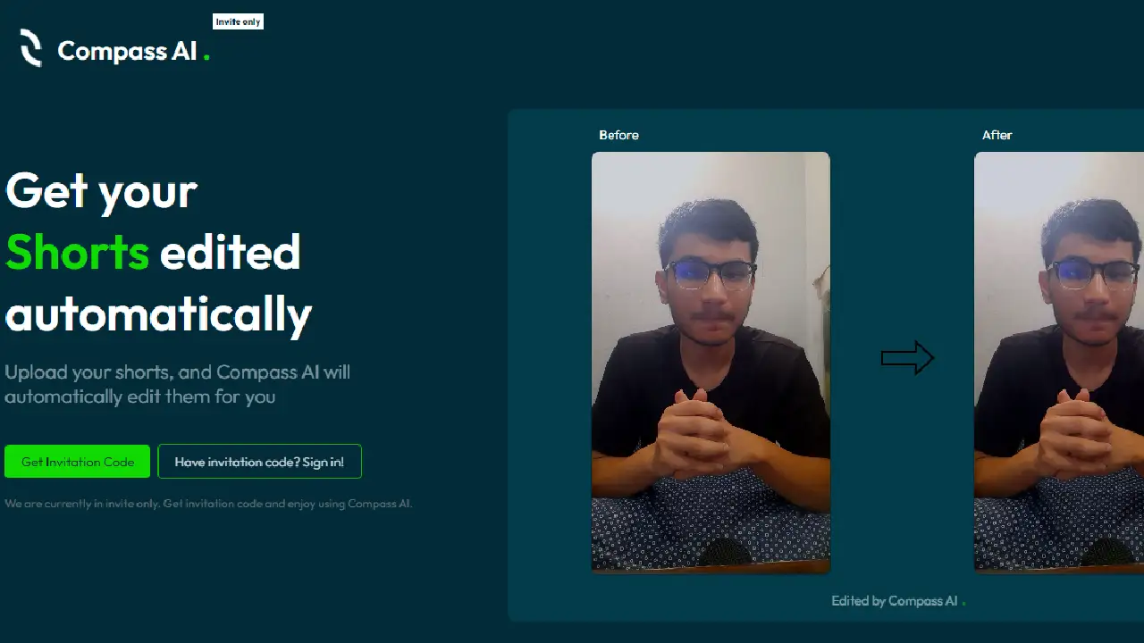Image resolution: width=1144 pixels, height=643 pixels.
Task: Open the 'Compass AI' brand name link
Action: pos(127,51)
